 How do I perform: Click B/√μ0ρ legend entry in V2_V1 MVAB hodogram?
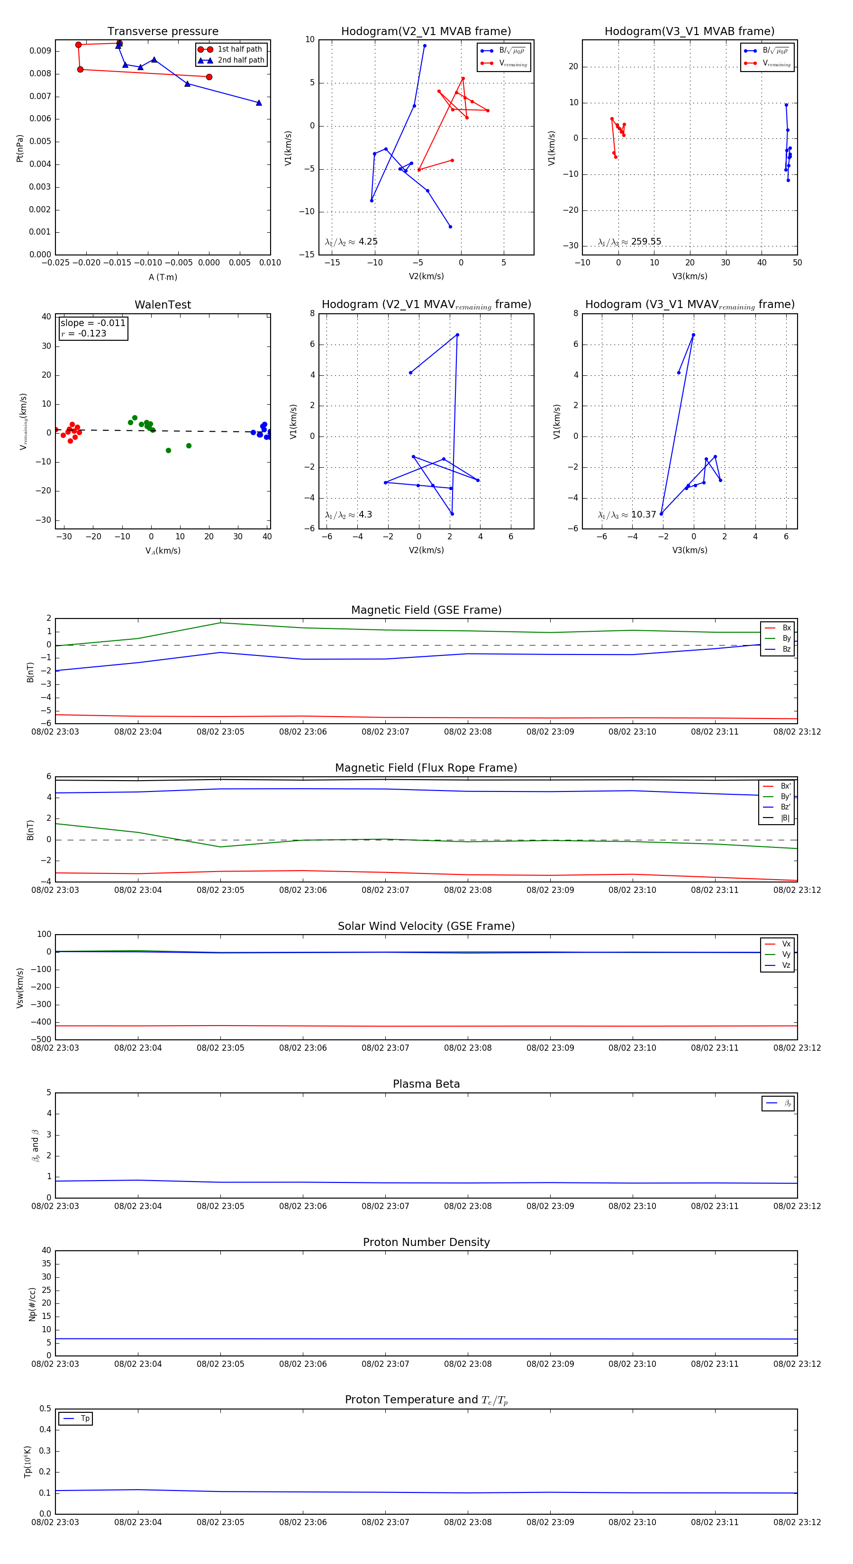pos(504,51)
